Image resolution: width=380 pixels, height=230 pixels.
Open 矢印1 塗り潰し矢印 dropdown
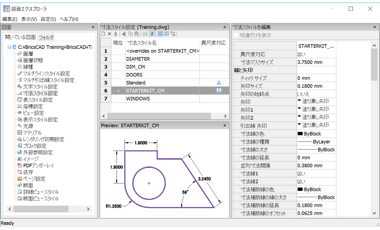316,109
